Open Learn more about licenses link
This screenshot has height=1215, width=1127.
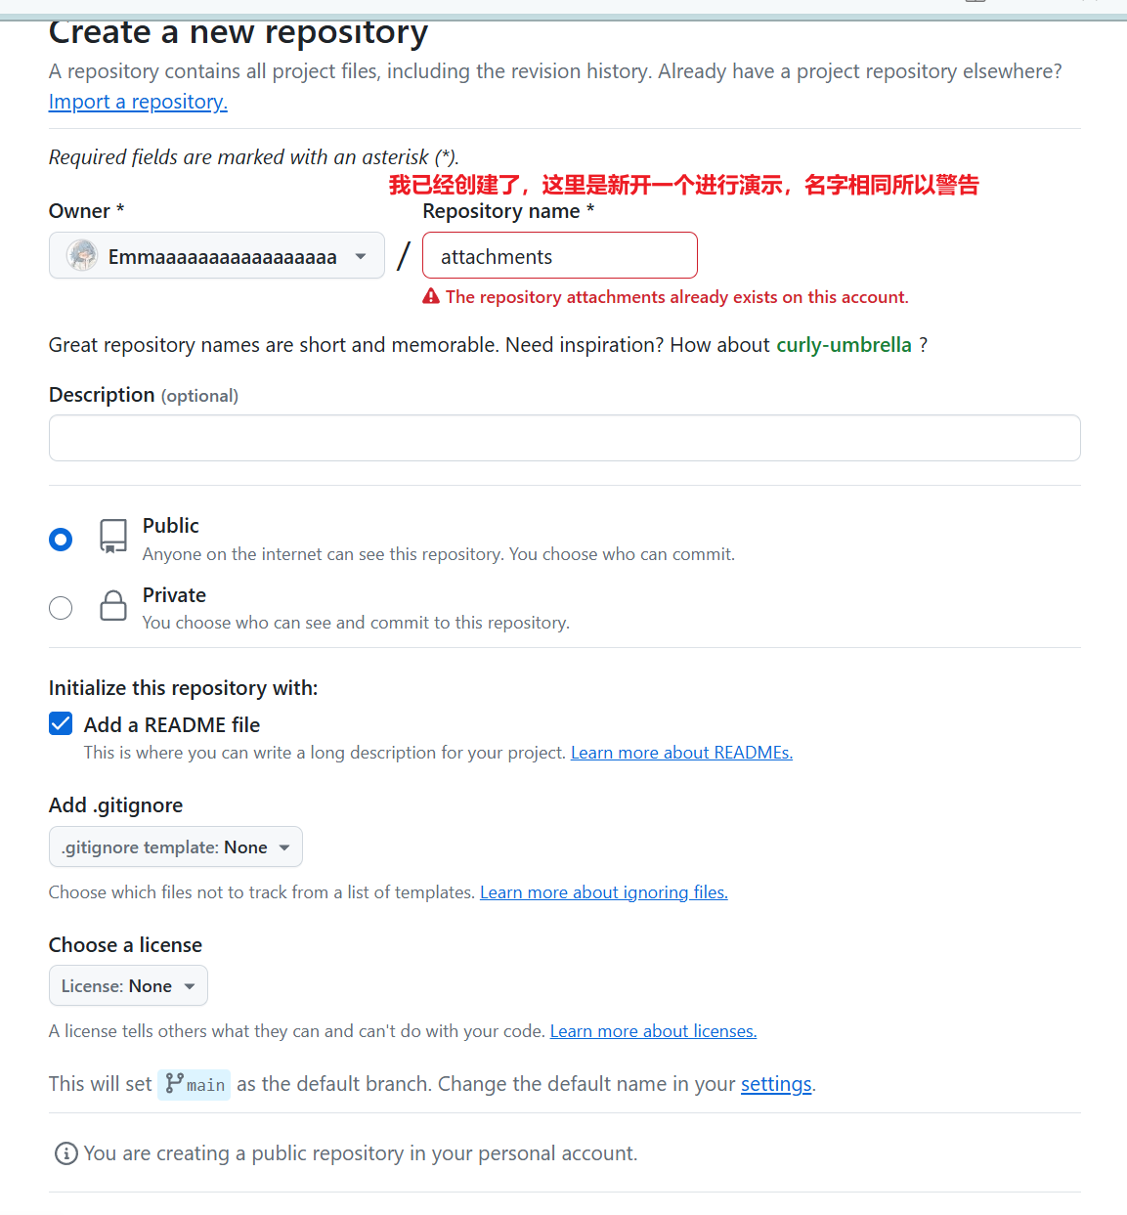click(653, 1031)
